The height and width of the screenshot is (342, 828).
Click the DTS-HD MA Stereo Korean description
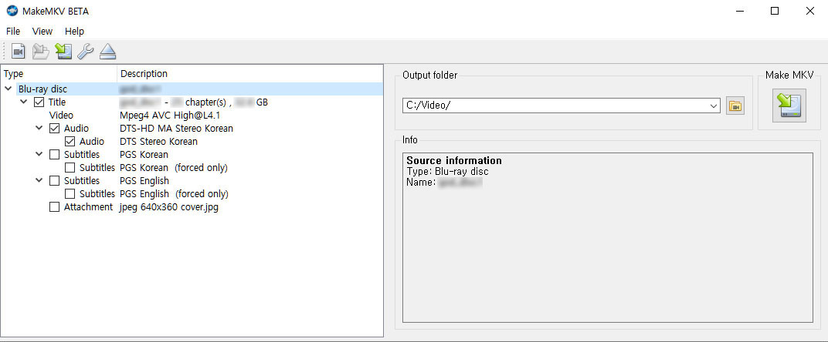[176, 129]
